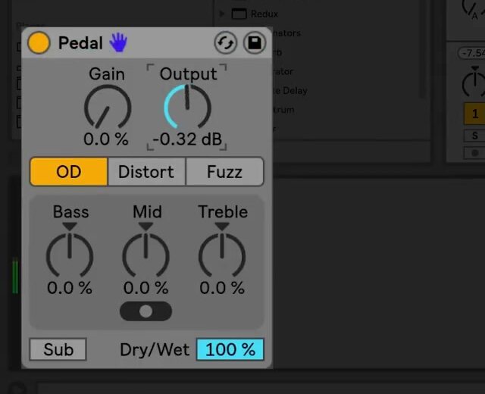Click the Bass default triangle marker
485x394 pixels.
(70, 227)
